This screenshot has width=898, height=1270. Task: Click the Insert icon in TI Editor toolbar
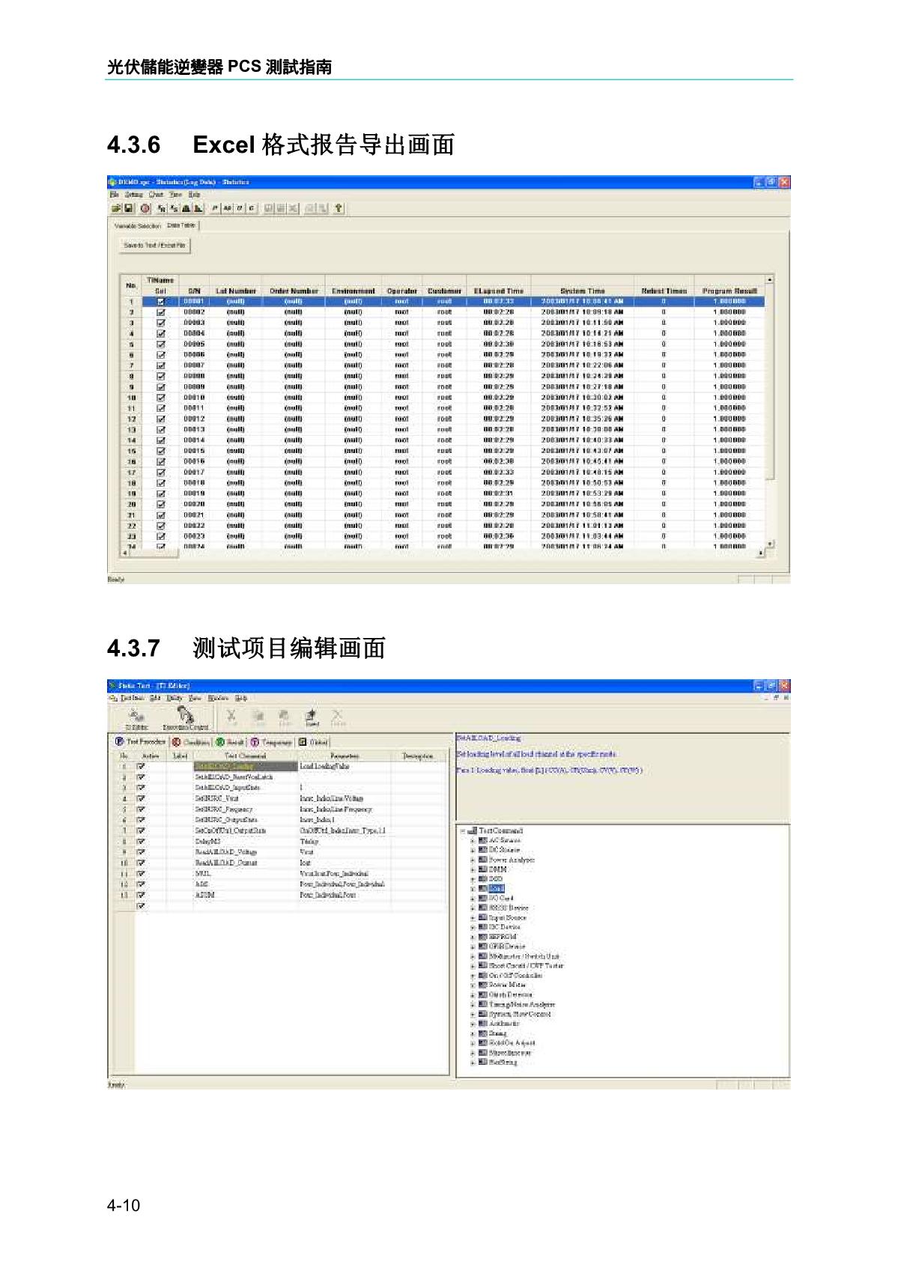click(312, 718)
